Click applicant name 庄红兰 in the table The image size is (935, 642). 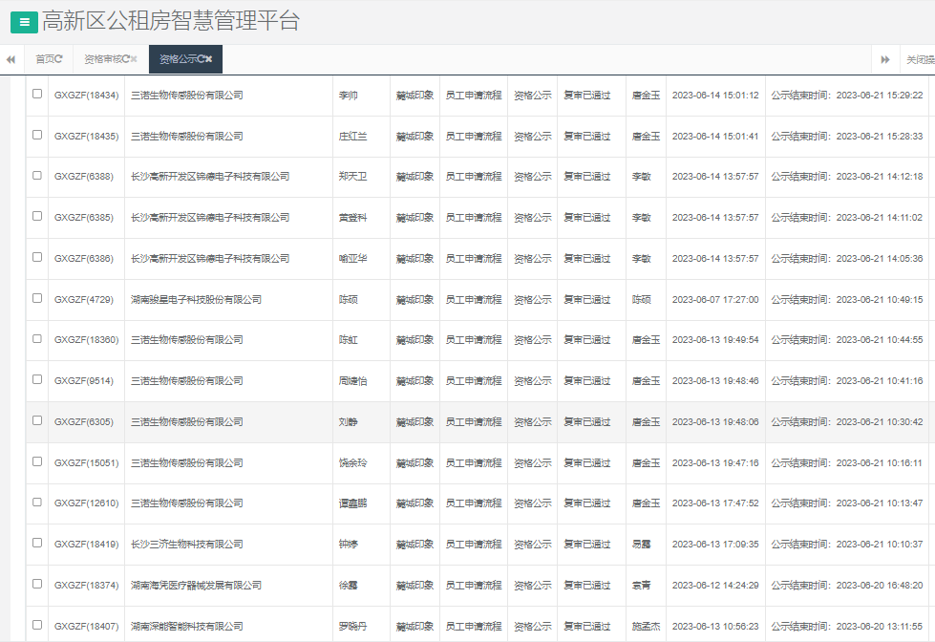pos(352,137)
